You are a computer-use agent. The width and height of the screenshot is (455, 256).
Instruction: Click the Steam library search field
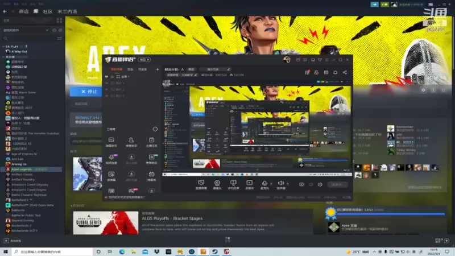pyautogui.click(x=29, y=38)
